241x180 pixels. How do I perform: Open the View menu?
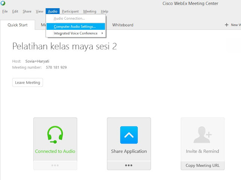[x=40, y=11]
